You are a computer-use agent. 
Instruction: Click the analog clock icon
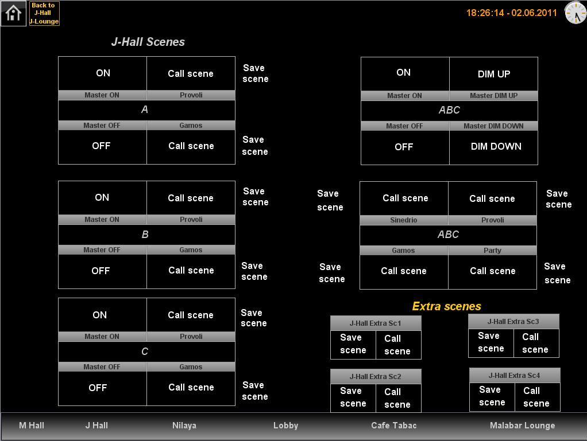coord(575,13)
